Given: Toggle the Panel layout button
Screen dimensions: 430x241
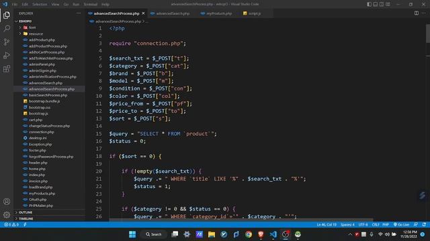Looking at the screenshot, I should pyautogui.click(x=376, y=4).
